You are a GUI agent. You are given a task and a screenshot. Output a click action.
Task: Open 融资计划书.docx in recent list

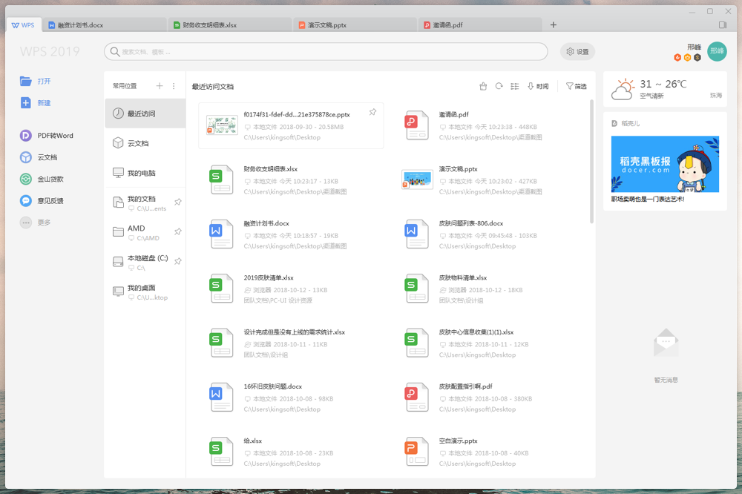[x=291, y=234]
